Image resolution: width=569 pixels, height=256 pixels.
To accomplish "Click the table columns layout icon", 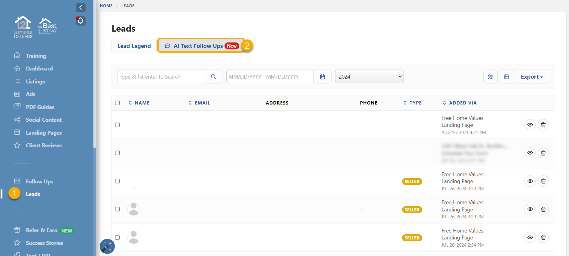I will 506,77.
